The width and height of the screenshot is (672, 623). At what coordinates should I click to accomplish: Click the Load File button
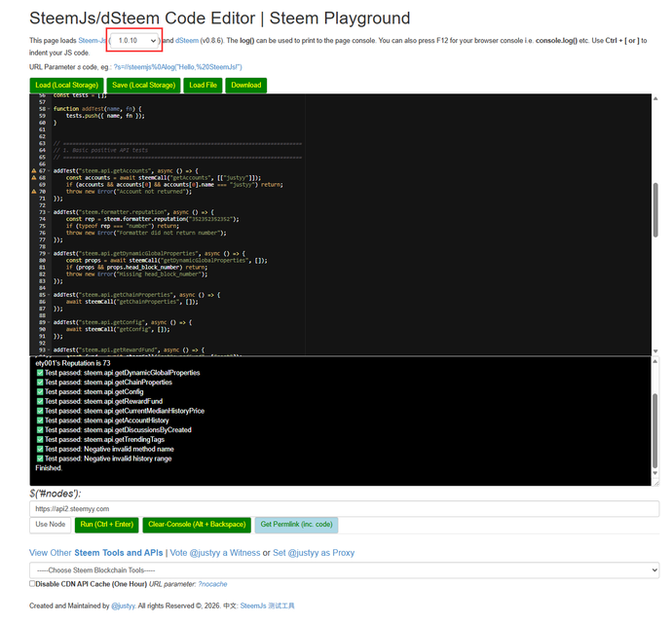pyautogui.click(x=203, y=85)
